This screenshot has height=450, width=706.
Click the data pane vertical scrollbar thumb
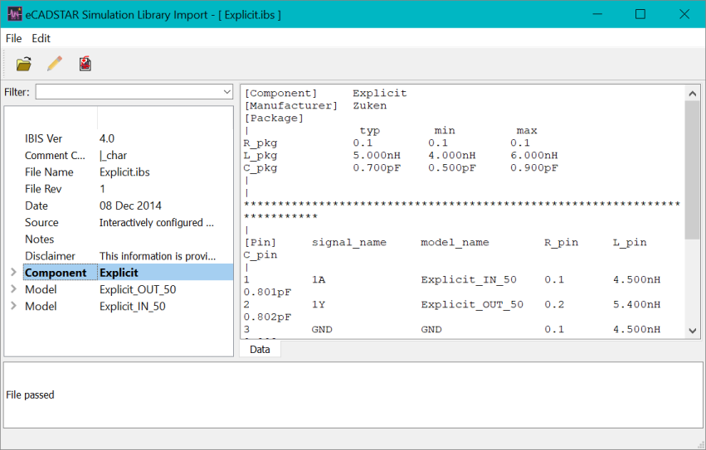(693, 170)
